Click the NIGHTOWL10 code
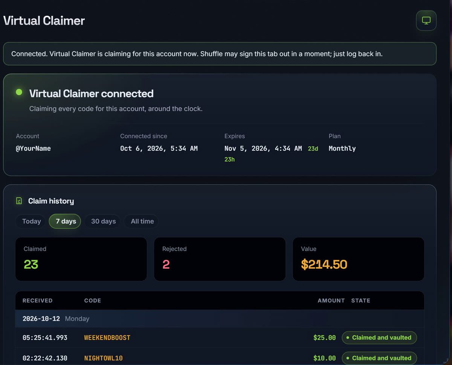Viewport: 452px width, 365px height. click(x=103, y=358)
